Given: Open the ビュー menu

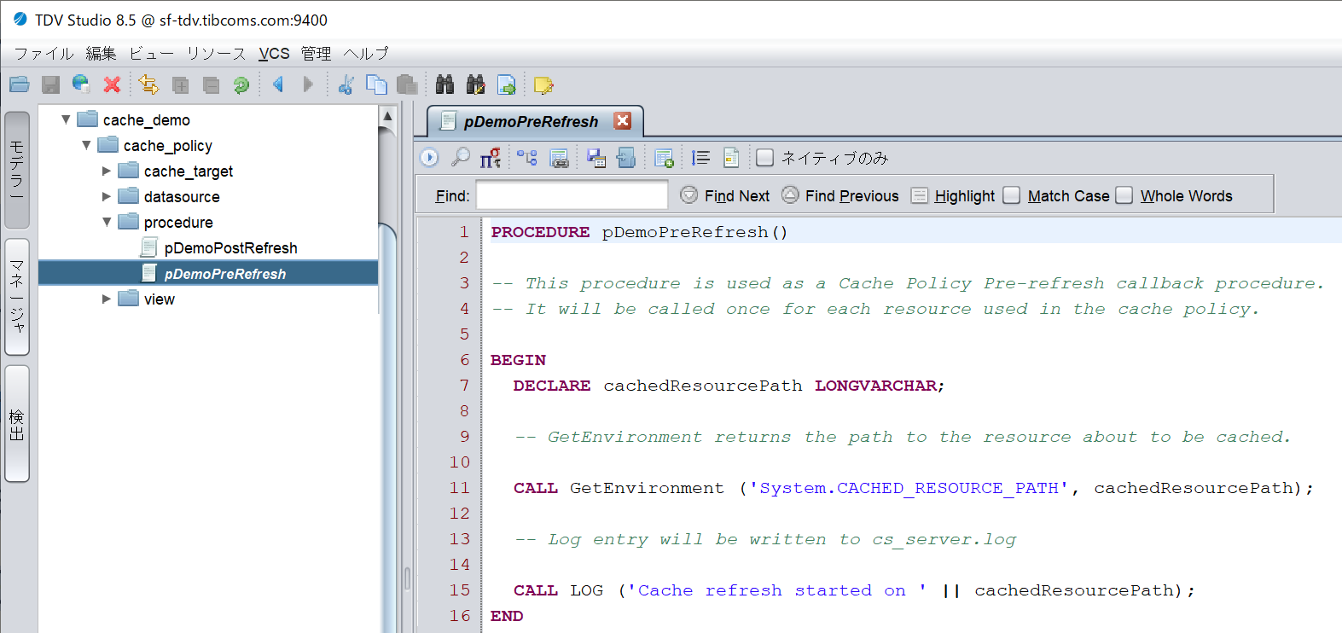Looking at the screenshot, I should (151, 53).
